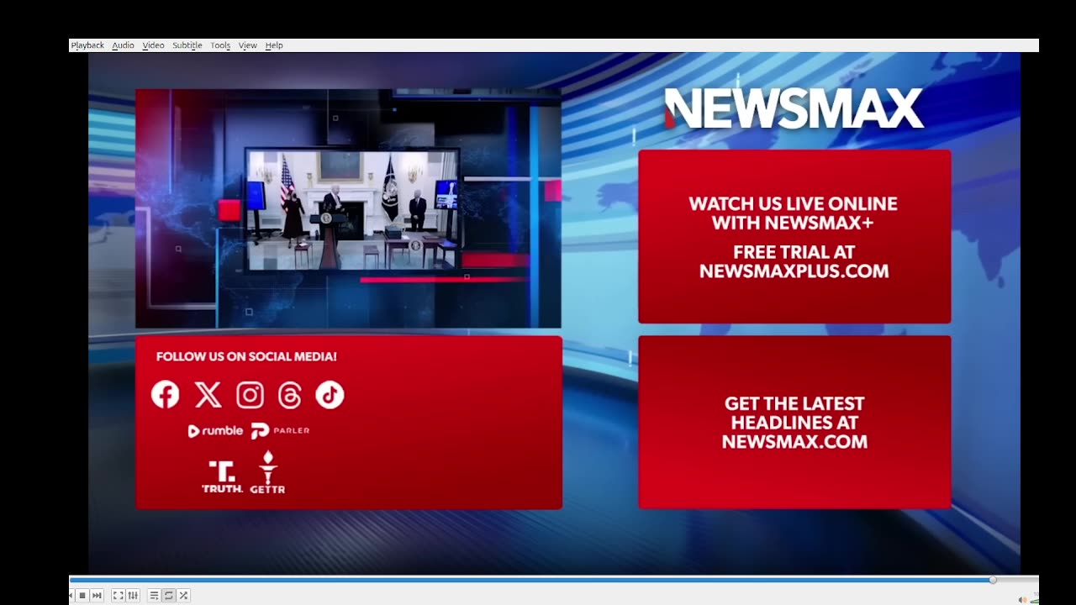Toggle random shuffle playback
The height and width of the screenshot is (605, 1076).
182,595
